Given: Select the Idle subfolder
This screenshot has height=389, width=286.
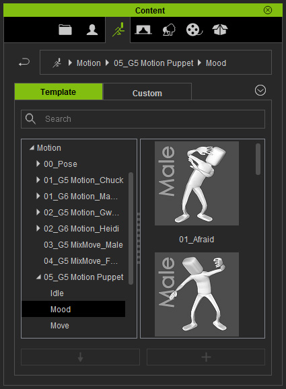Looking at the screenshot, I should (57, 293).
